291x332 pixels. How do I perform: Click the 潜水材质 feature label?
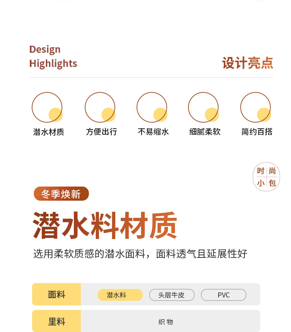tap(48, 132)
